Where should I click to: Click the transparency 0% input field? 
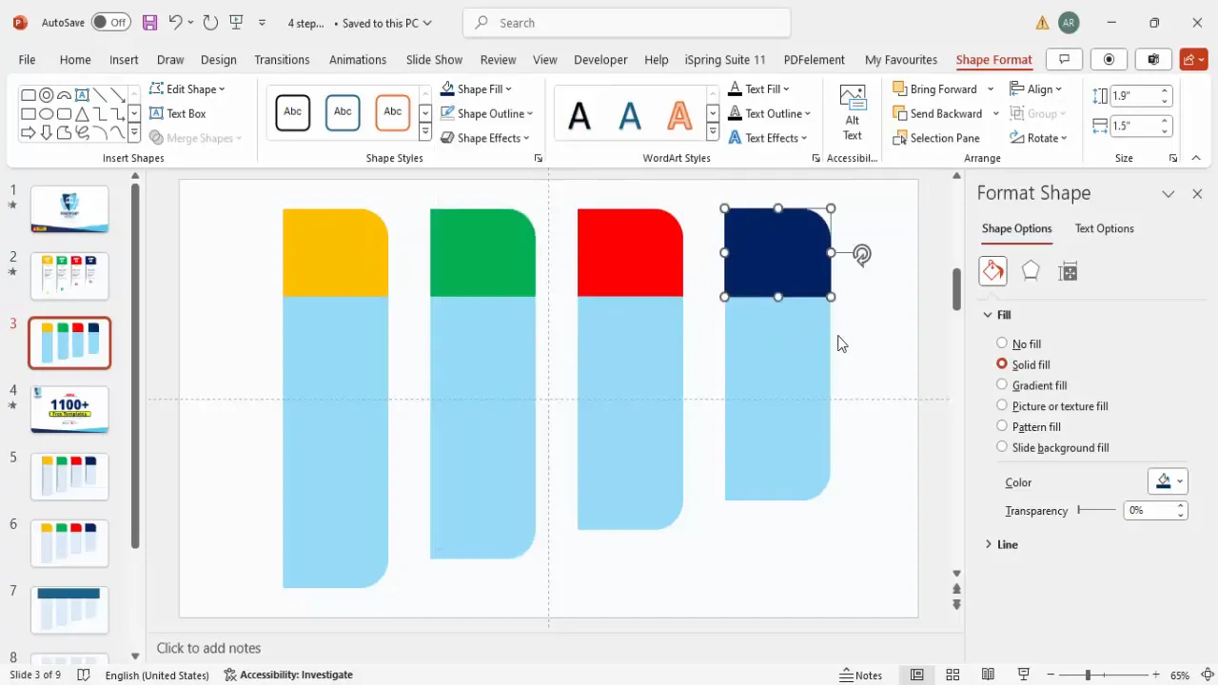(x=1149, y=510)
